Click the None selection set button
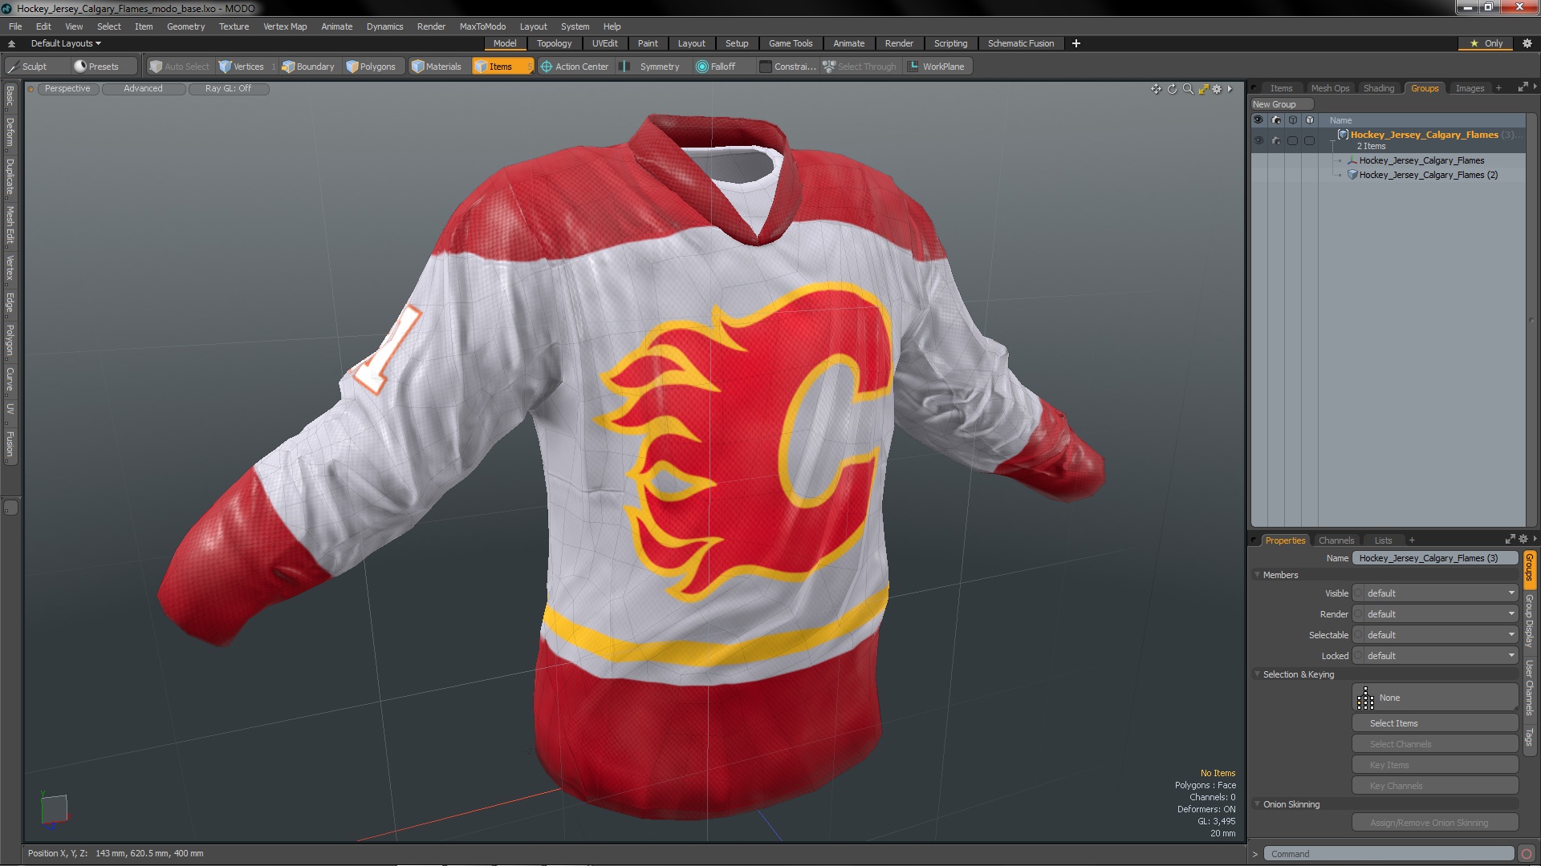 click(1435, 698)
